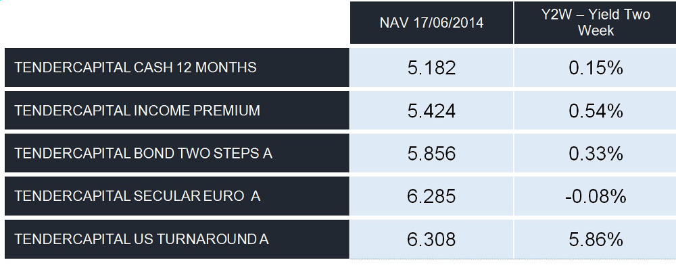
Task: Click the 5.86% yield cell
Action: (596, 239)
